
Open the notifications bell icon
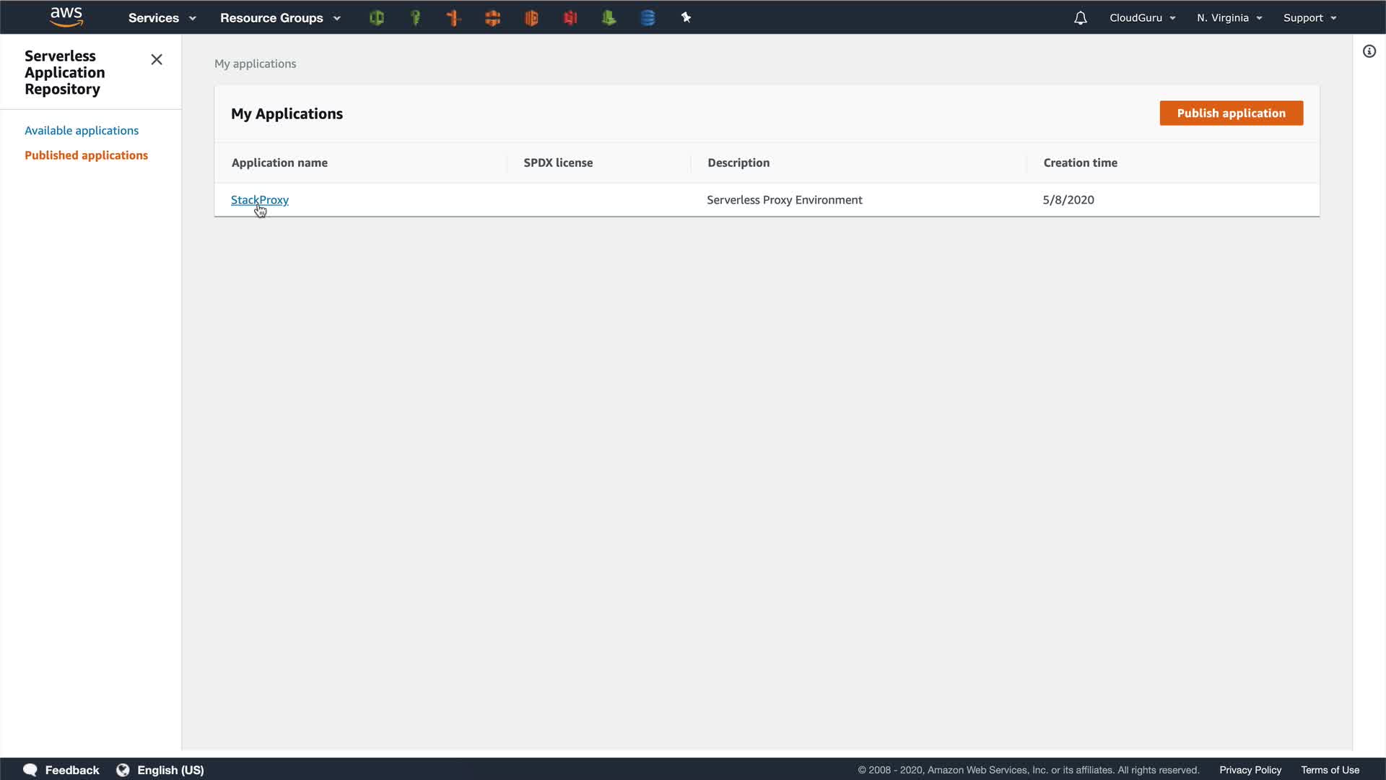[x=1080, y=18]
